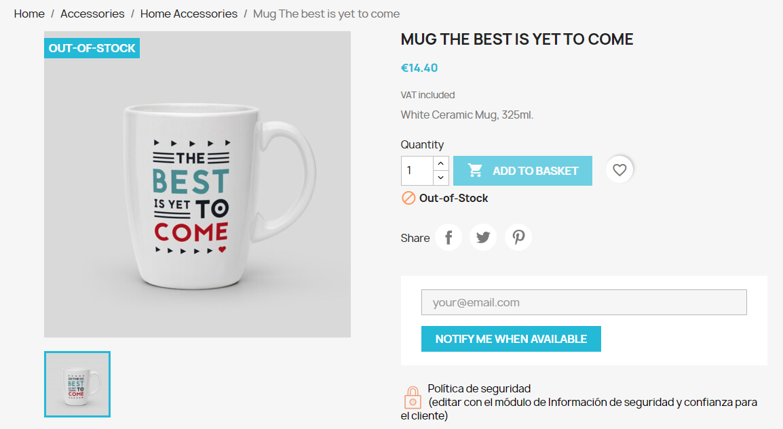Viewport: 783px width, 429px height.
Task: Click the current page breadcrumb mug title
Action: click(326, 14)
